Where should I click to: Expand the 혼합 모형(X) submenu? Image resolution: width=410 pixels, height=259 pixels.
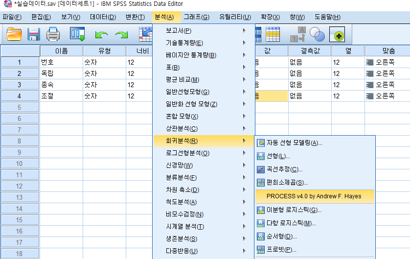coord(204,116)
